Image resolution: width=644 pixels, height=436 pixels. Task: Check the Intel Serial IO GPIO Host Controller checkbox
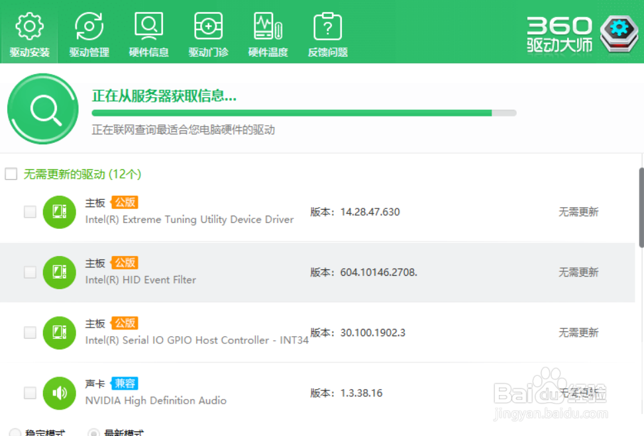click(30, 332)
